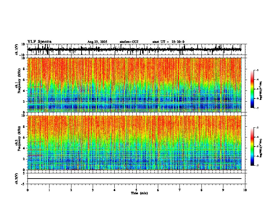This screenshot has width=276, height=213.
Task: Click the ch.2 color scale bar
Action: 252,147
